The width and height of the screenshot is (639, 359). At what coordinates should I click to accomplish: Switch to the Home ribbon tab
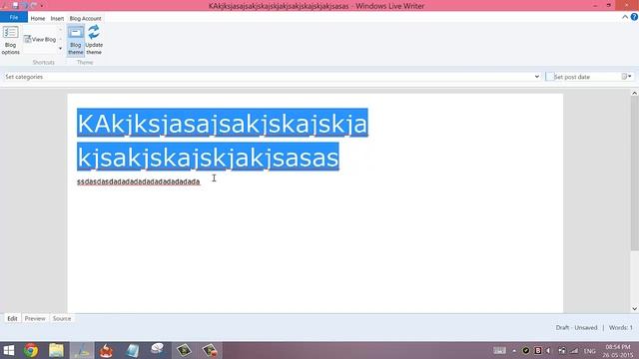coord(38,18)
